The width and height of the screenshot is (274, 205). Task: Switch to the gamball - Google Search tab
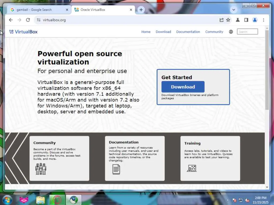(x=39, y=10)
